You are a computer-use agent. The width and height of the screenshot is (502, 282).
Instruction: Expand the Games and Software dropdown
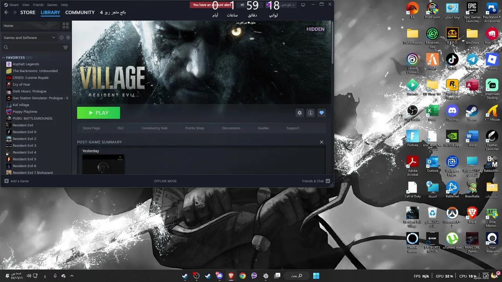(29, 38)
